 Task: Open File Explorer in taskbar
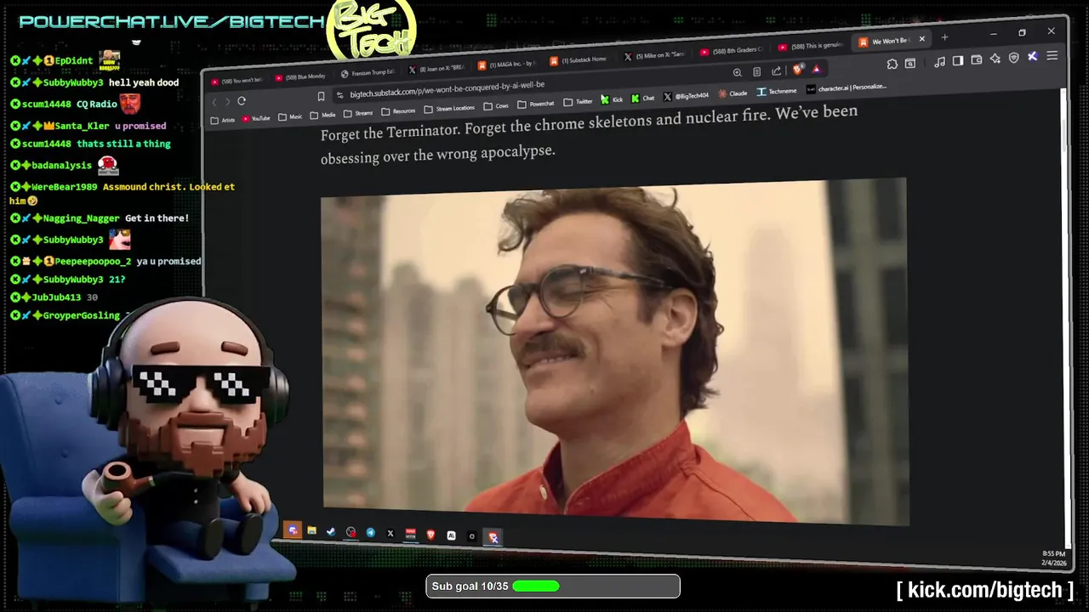312,531
